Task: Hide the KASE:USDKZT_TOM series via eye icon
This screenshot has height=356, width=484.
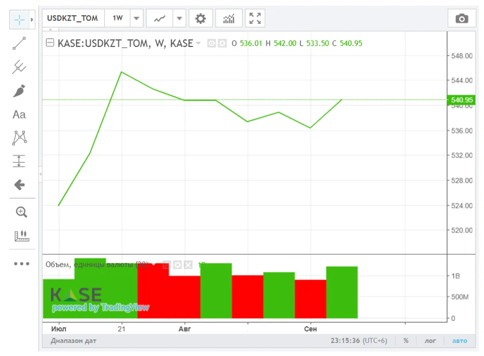Action: pyautogui.click(x=212, y=43)
